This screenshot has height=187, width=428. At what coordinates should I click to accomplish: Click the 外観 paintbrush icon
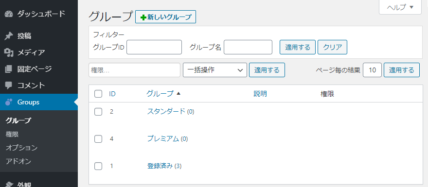(x=9, y=184)
